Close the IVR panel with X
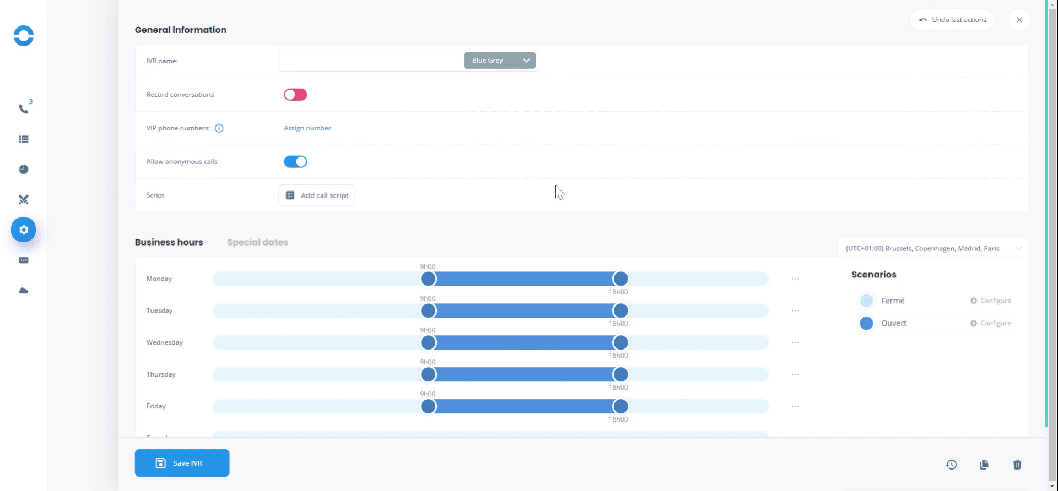Image resolution: width=1058 pixels, height=491 pixels. point(1019,20)
